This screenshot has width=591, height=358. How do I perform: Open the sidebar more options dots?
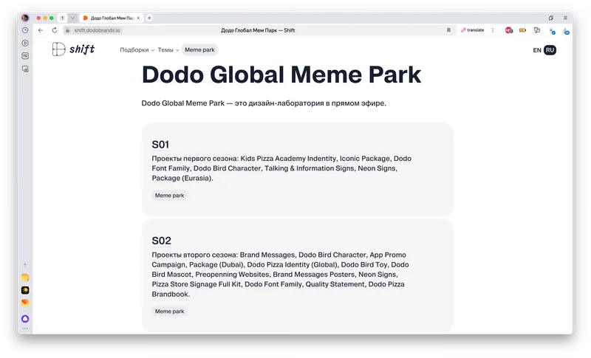pyautogui.click(x=25, y=328)
